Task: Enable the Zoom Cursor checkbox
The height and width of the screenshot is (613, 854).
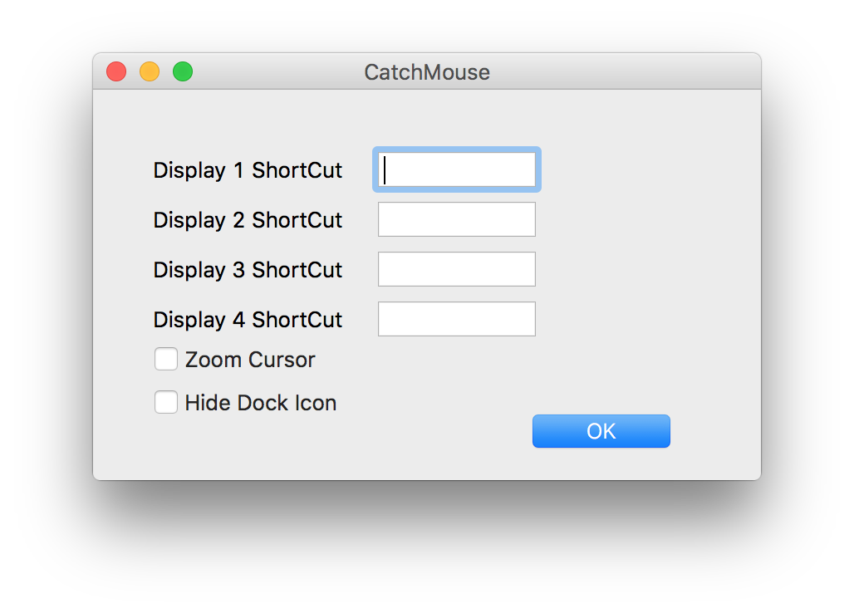Action: pyautogui.click(x=165, y=360)
